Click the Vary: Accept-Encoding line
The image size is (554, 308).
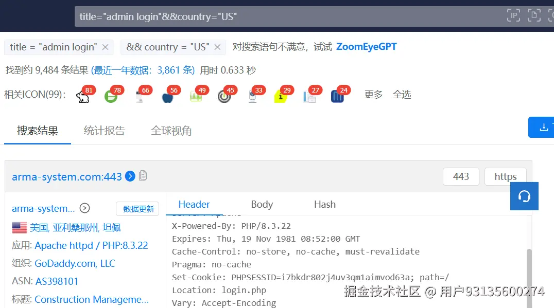224,303
